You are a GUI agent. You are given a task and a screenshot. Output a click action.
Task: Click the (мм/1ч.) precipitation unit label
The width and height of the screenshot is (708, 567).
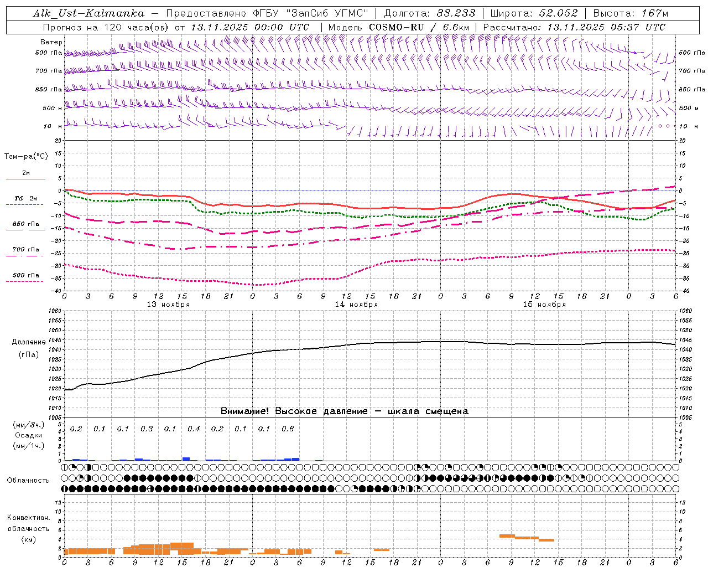tap(29, 446)
